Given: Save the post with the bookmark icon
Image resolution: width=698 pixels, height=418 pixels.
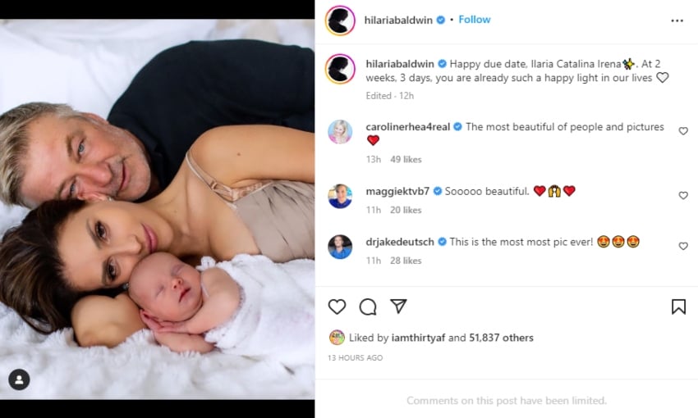Looking at the screenshot, I should point(678,307).
